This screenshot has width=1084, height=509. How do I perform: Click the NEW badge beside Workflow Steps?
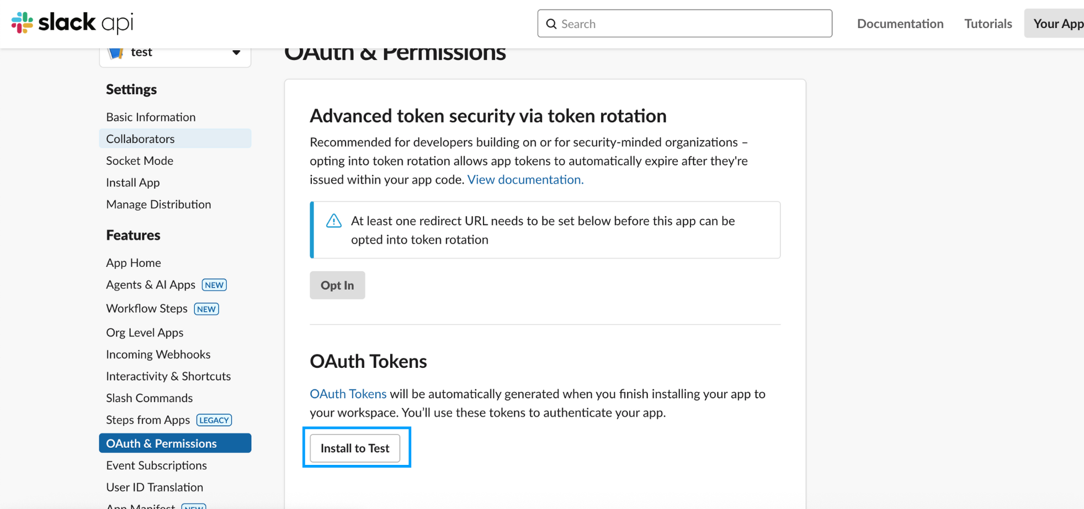point(206,309)
